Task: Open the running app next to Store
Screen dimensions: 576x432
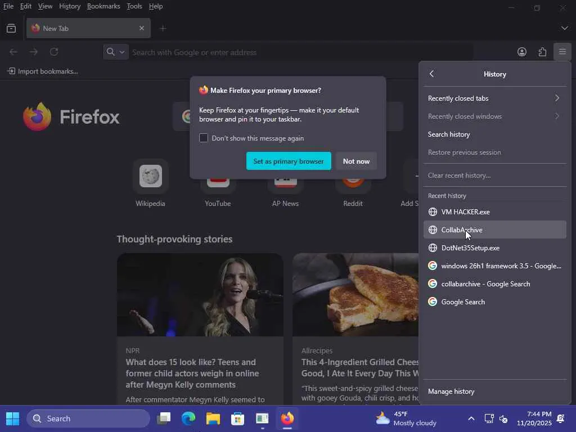Action: click(x=262, y=418)
